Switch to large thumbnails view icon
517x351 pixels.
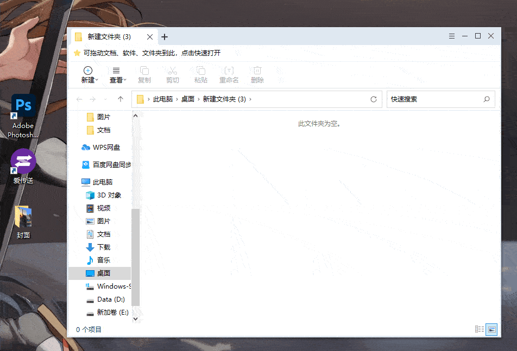[x=491, y=329]
